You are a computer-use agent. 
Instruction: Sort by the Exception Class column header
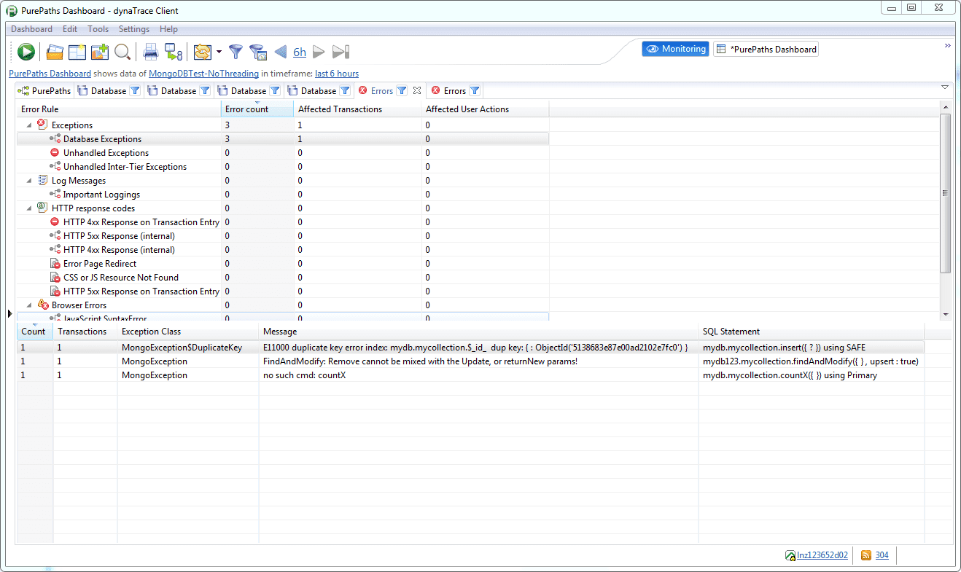click(x=188, y=332)
